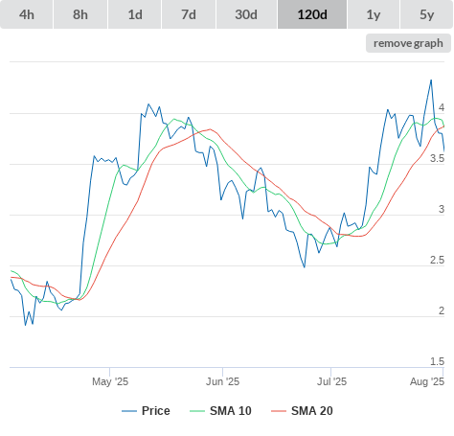Switch chart to the 7d range
Viewport: 454px width, 436px height.
pos(189,14)
